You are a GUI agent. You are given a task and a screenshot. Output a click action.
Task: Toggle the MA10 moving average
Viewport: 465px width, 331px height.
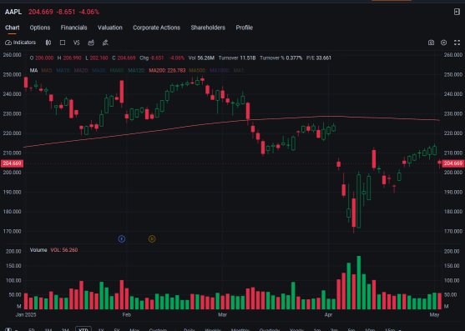coord(63,71)
